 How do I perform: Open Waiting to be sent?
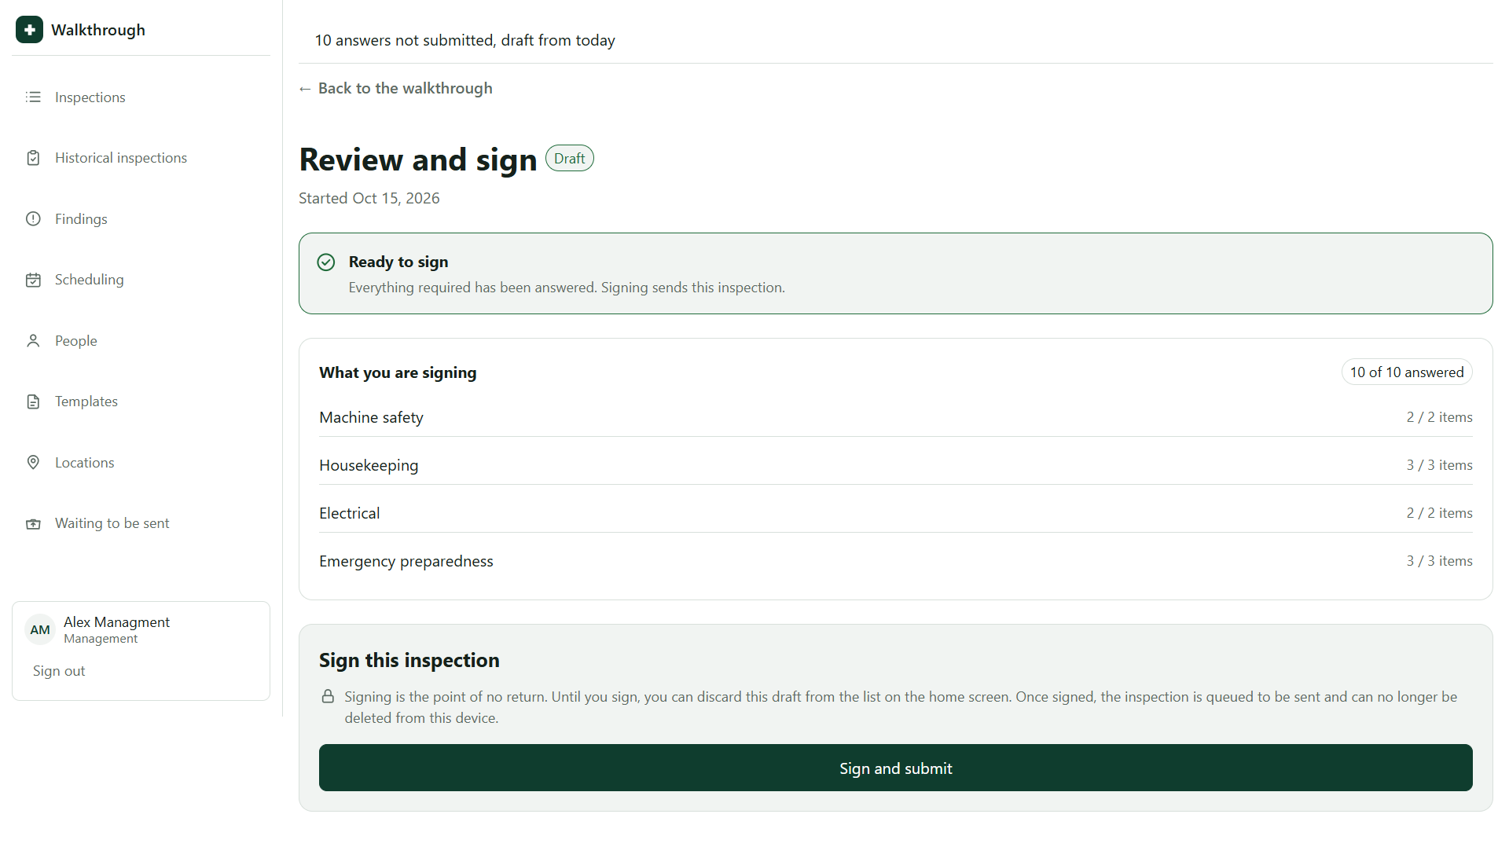[141, 523]
